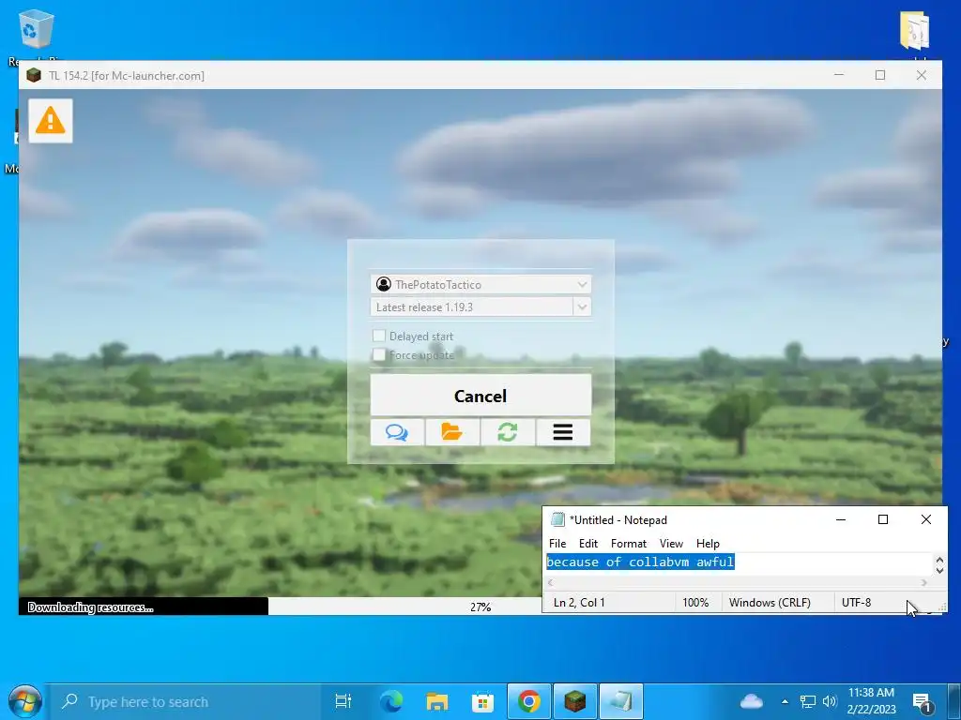Image resolution: width=961 pixels, height=720 pixels.
Task: Click the Notepad icon in its title bar
Action: 557,519
